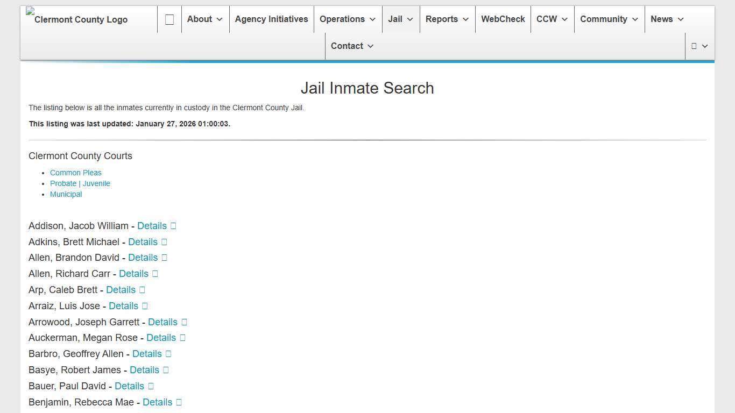Viewport: 735px width, 413px height.
Task: Expand the Contact dropdown menu
Action: (x=352, y=46)
